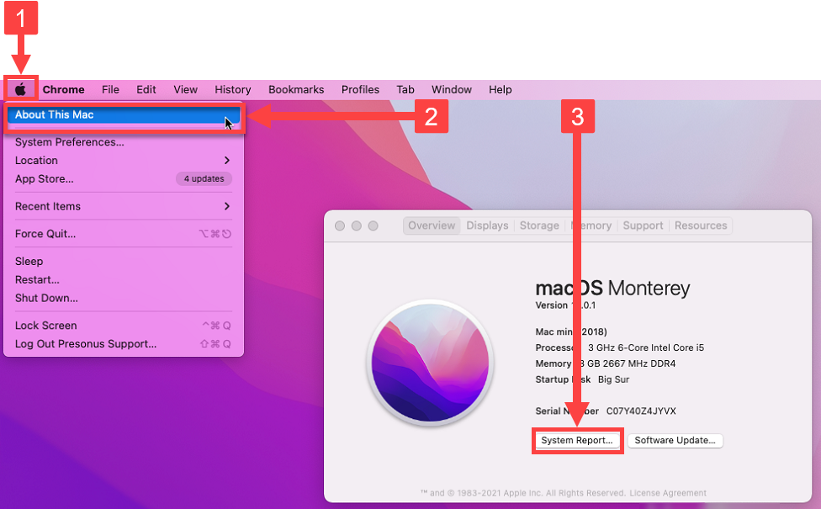Expand the Location submenu arrow
The height and width of the screenshot is (509, 821).
click(x=227, y=160)
